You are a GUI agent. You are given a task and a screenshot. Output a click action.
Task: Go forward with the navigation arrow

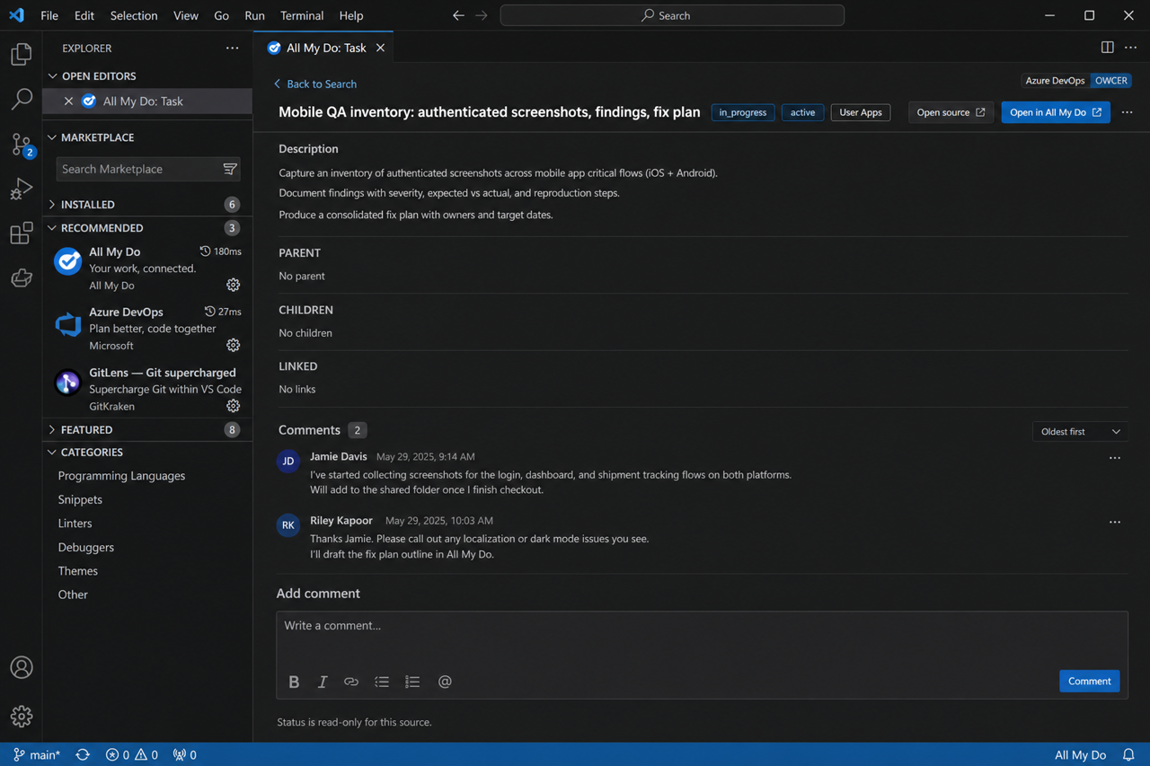482,15
